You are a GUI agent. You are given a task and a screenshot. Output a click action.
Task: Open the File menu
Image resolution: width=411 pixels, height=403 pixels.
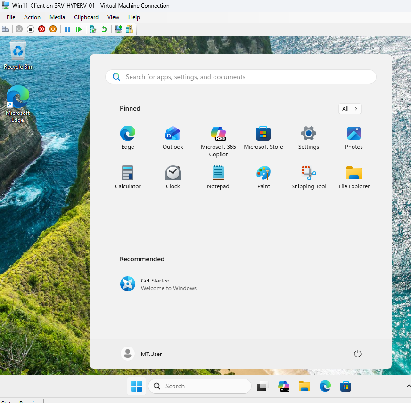[11, 17]
